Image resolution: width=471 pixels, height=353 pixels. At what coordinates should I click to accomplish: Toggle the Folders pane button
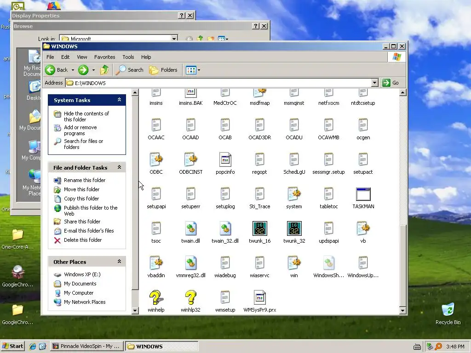point(164,70)
